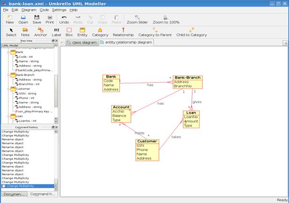289x203 pixels.
Task: Select highlighted Change Multiplicity history entry
Action: coord(28,186)
